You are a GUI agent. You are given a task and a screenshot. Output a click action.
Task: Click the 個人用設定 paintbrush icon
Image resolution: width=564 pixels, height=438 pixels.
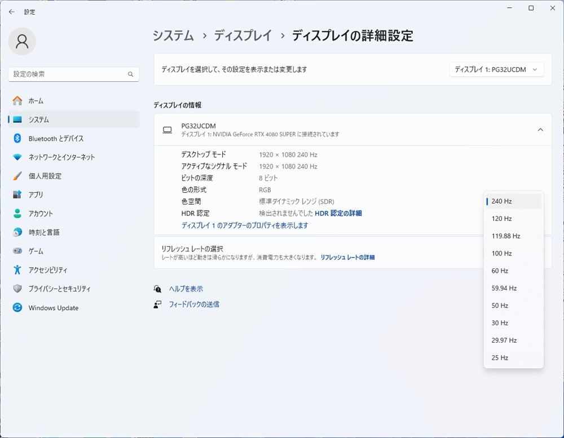(17, 176)
